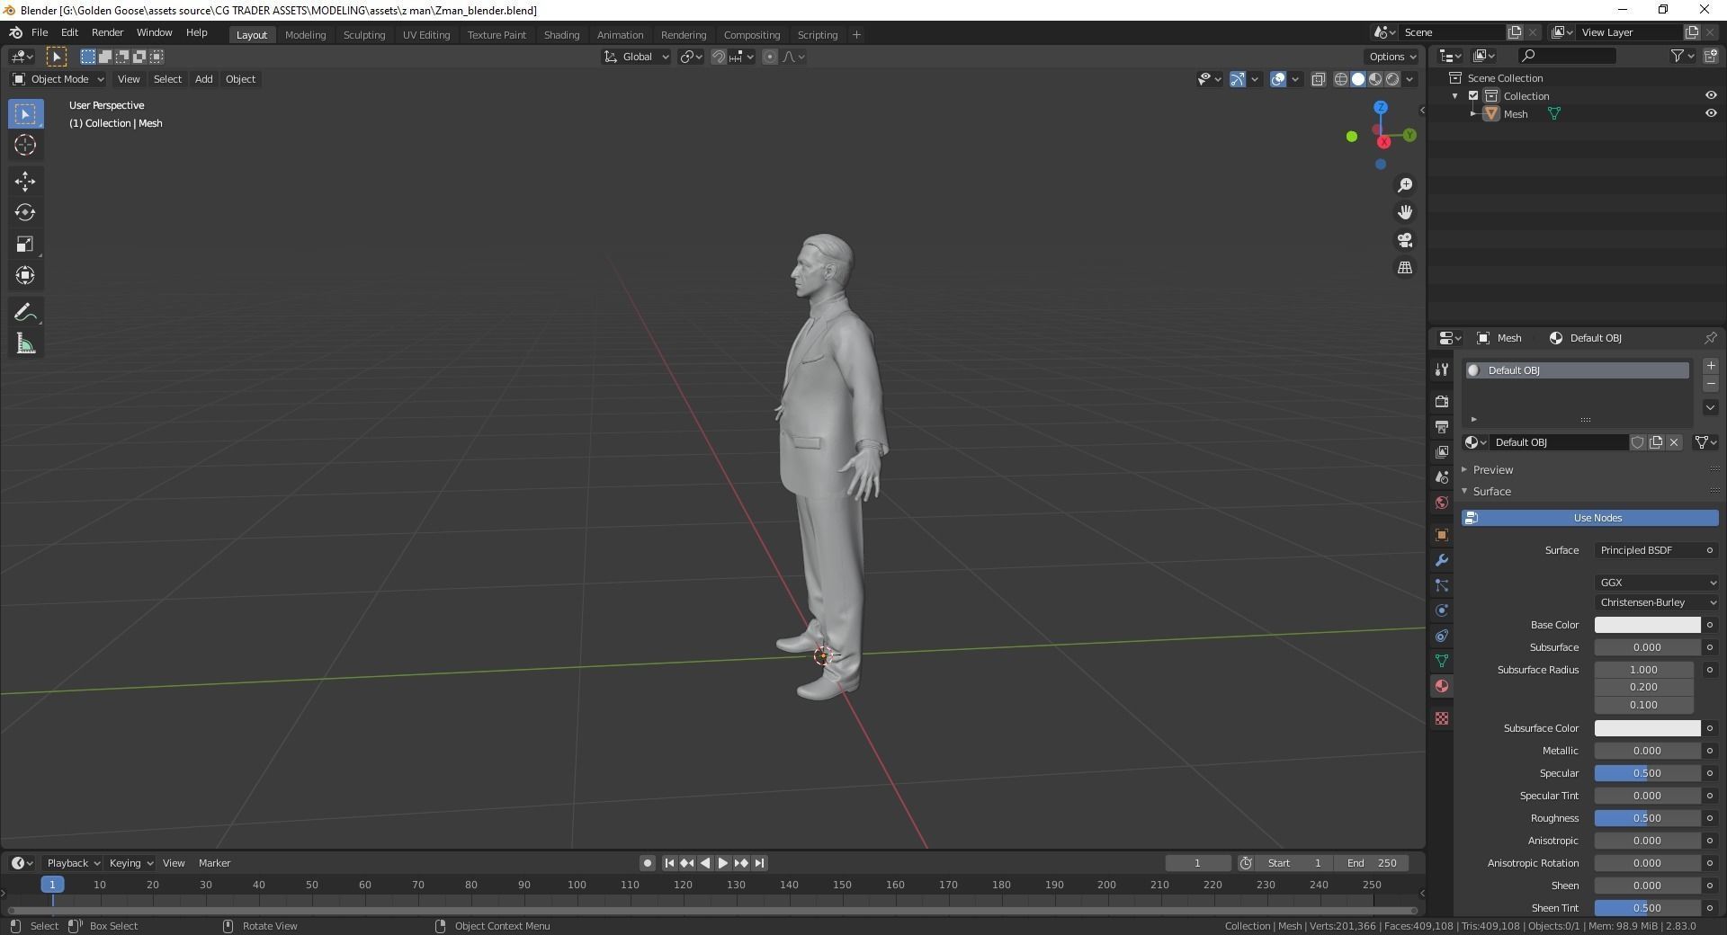Select the Measure tool
This screenshot has width=1727, height=935.
[x=25, y=344]
